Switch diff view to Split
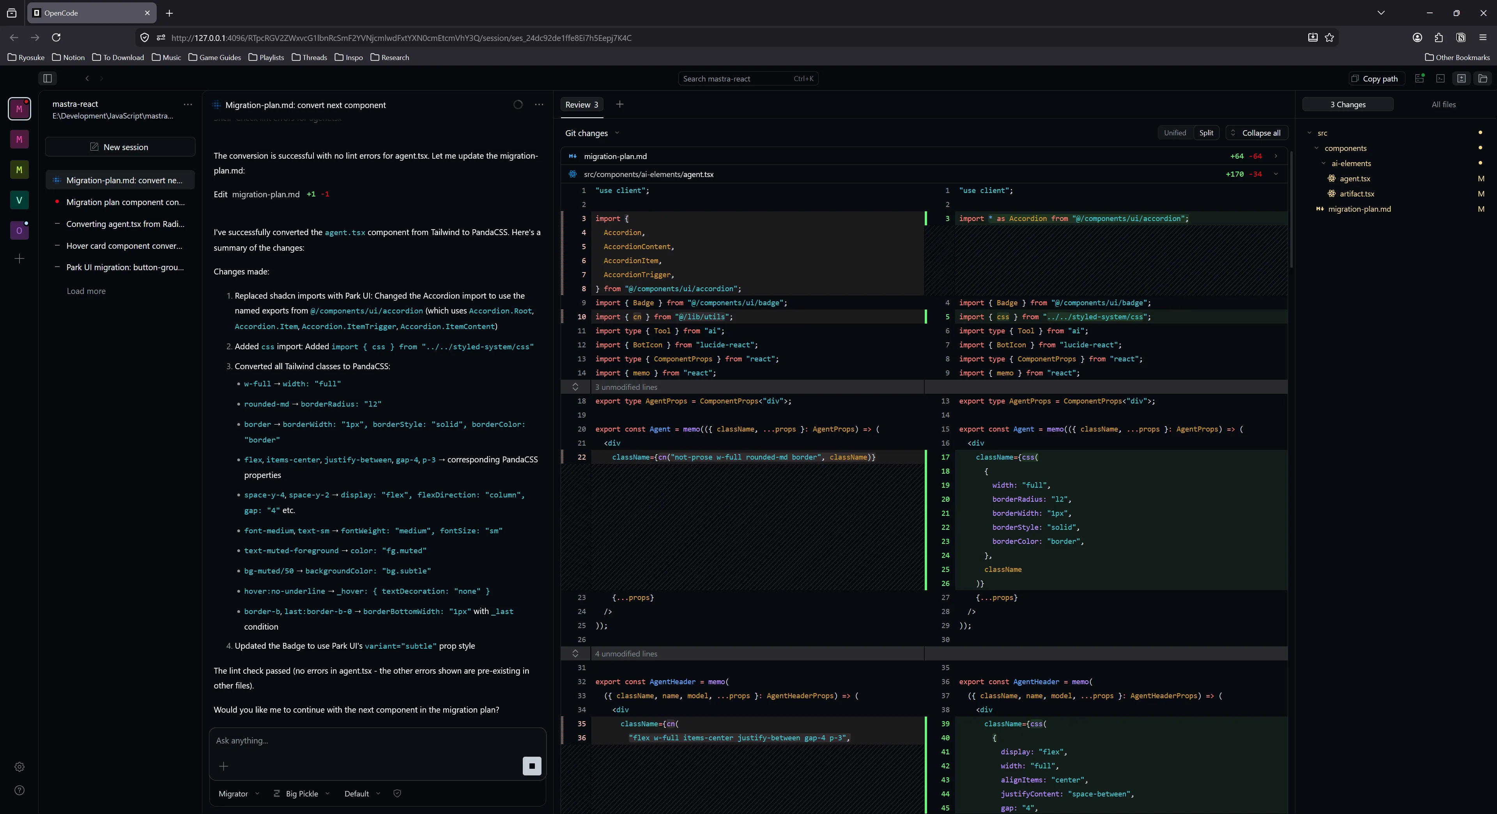The width and height of the screenshot is (1497, 814). (1206, 133)
